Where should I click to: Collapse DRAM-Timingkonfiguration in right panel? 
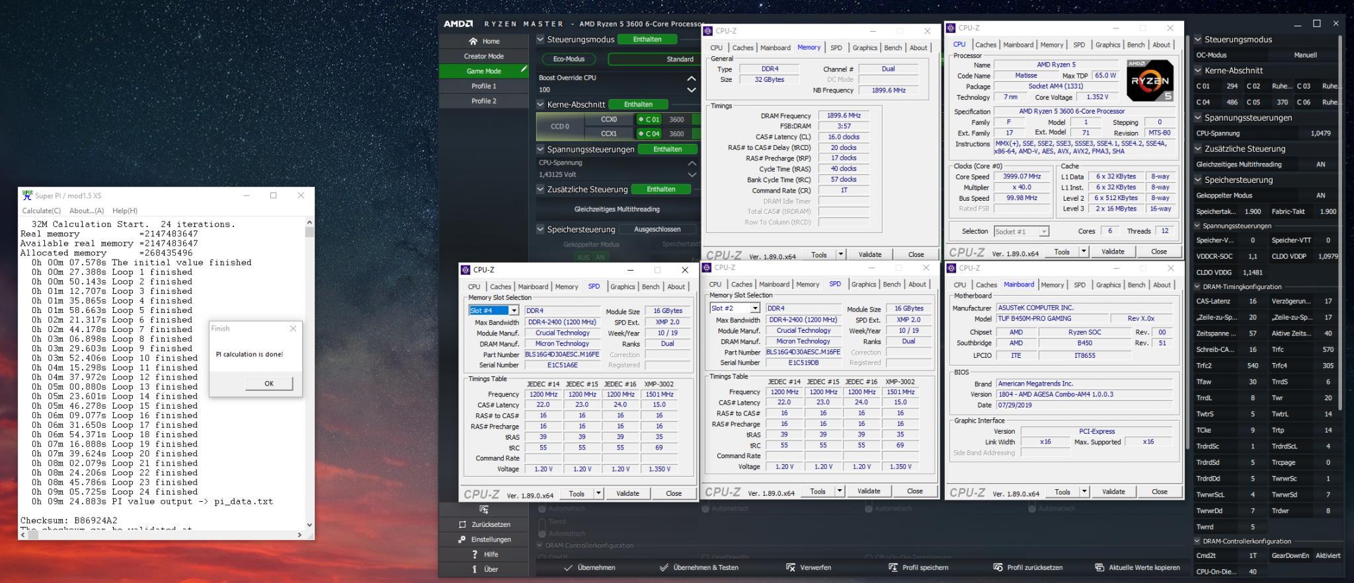[x=1197, y=287]
